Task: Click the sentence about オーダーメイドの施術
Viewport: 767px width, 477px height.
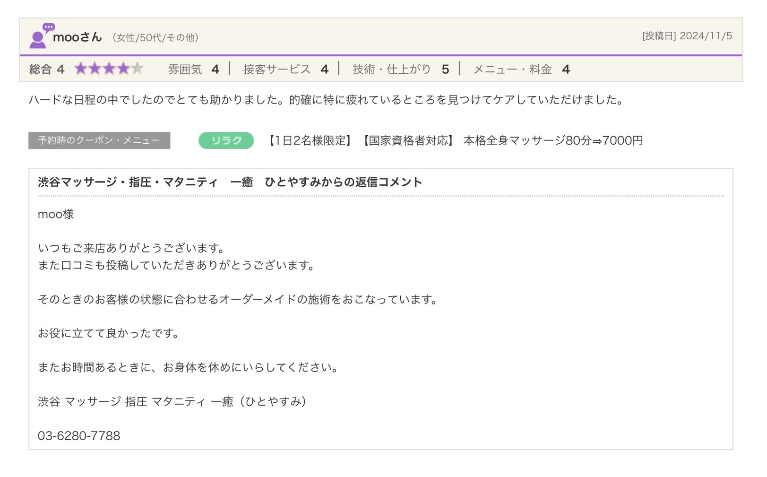Action: pos(239,299)
